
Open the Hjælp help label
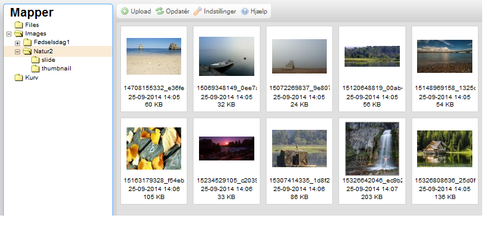(x=259, y=12)
